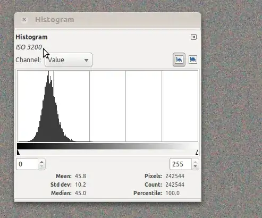Click the maximum range input field
Viewport: 262px width, 218px height.
point(181,164)
